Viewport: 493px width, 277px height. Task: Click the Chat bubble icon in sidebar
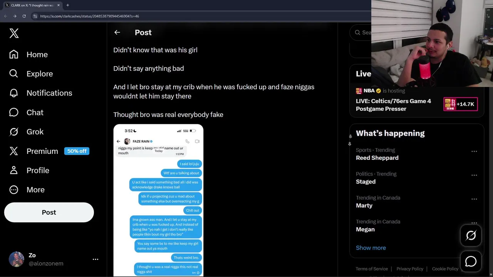click(x=14, y=112)
